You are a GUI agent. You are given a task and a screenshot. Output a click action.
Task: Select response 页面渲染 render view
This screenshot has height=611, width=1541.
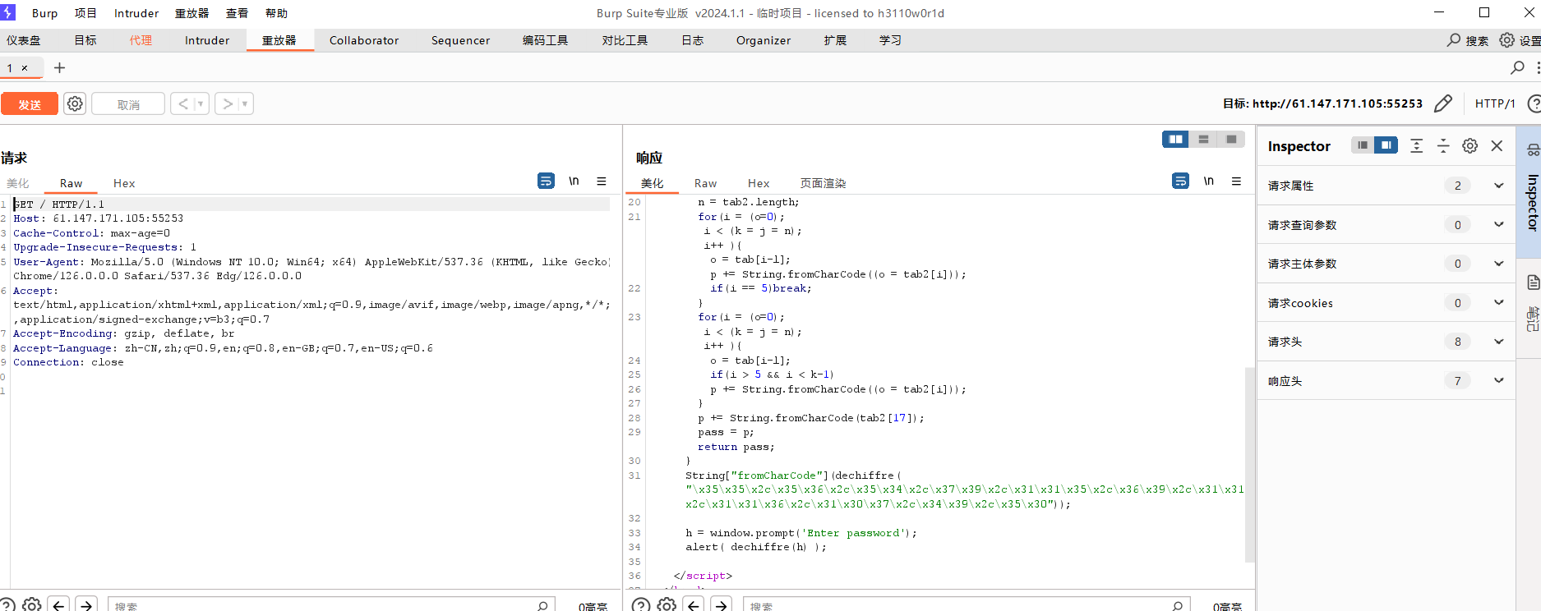[x=824, y=183]
